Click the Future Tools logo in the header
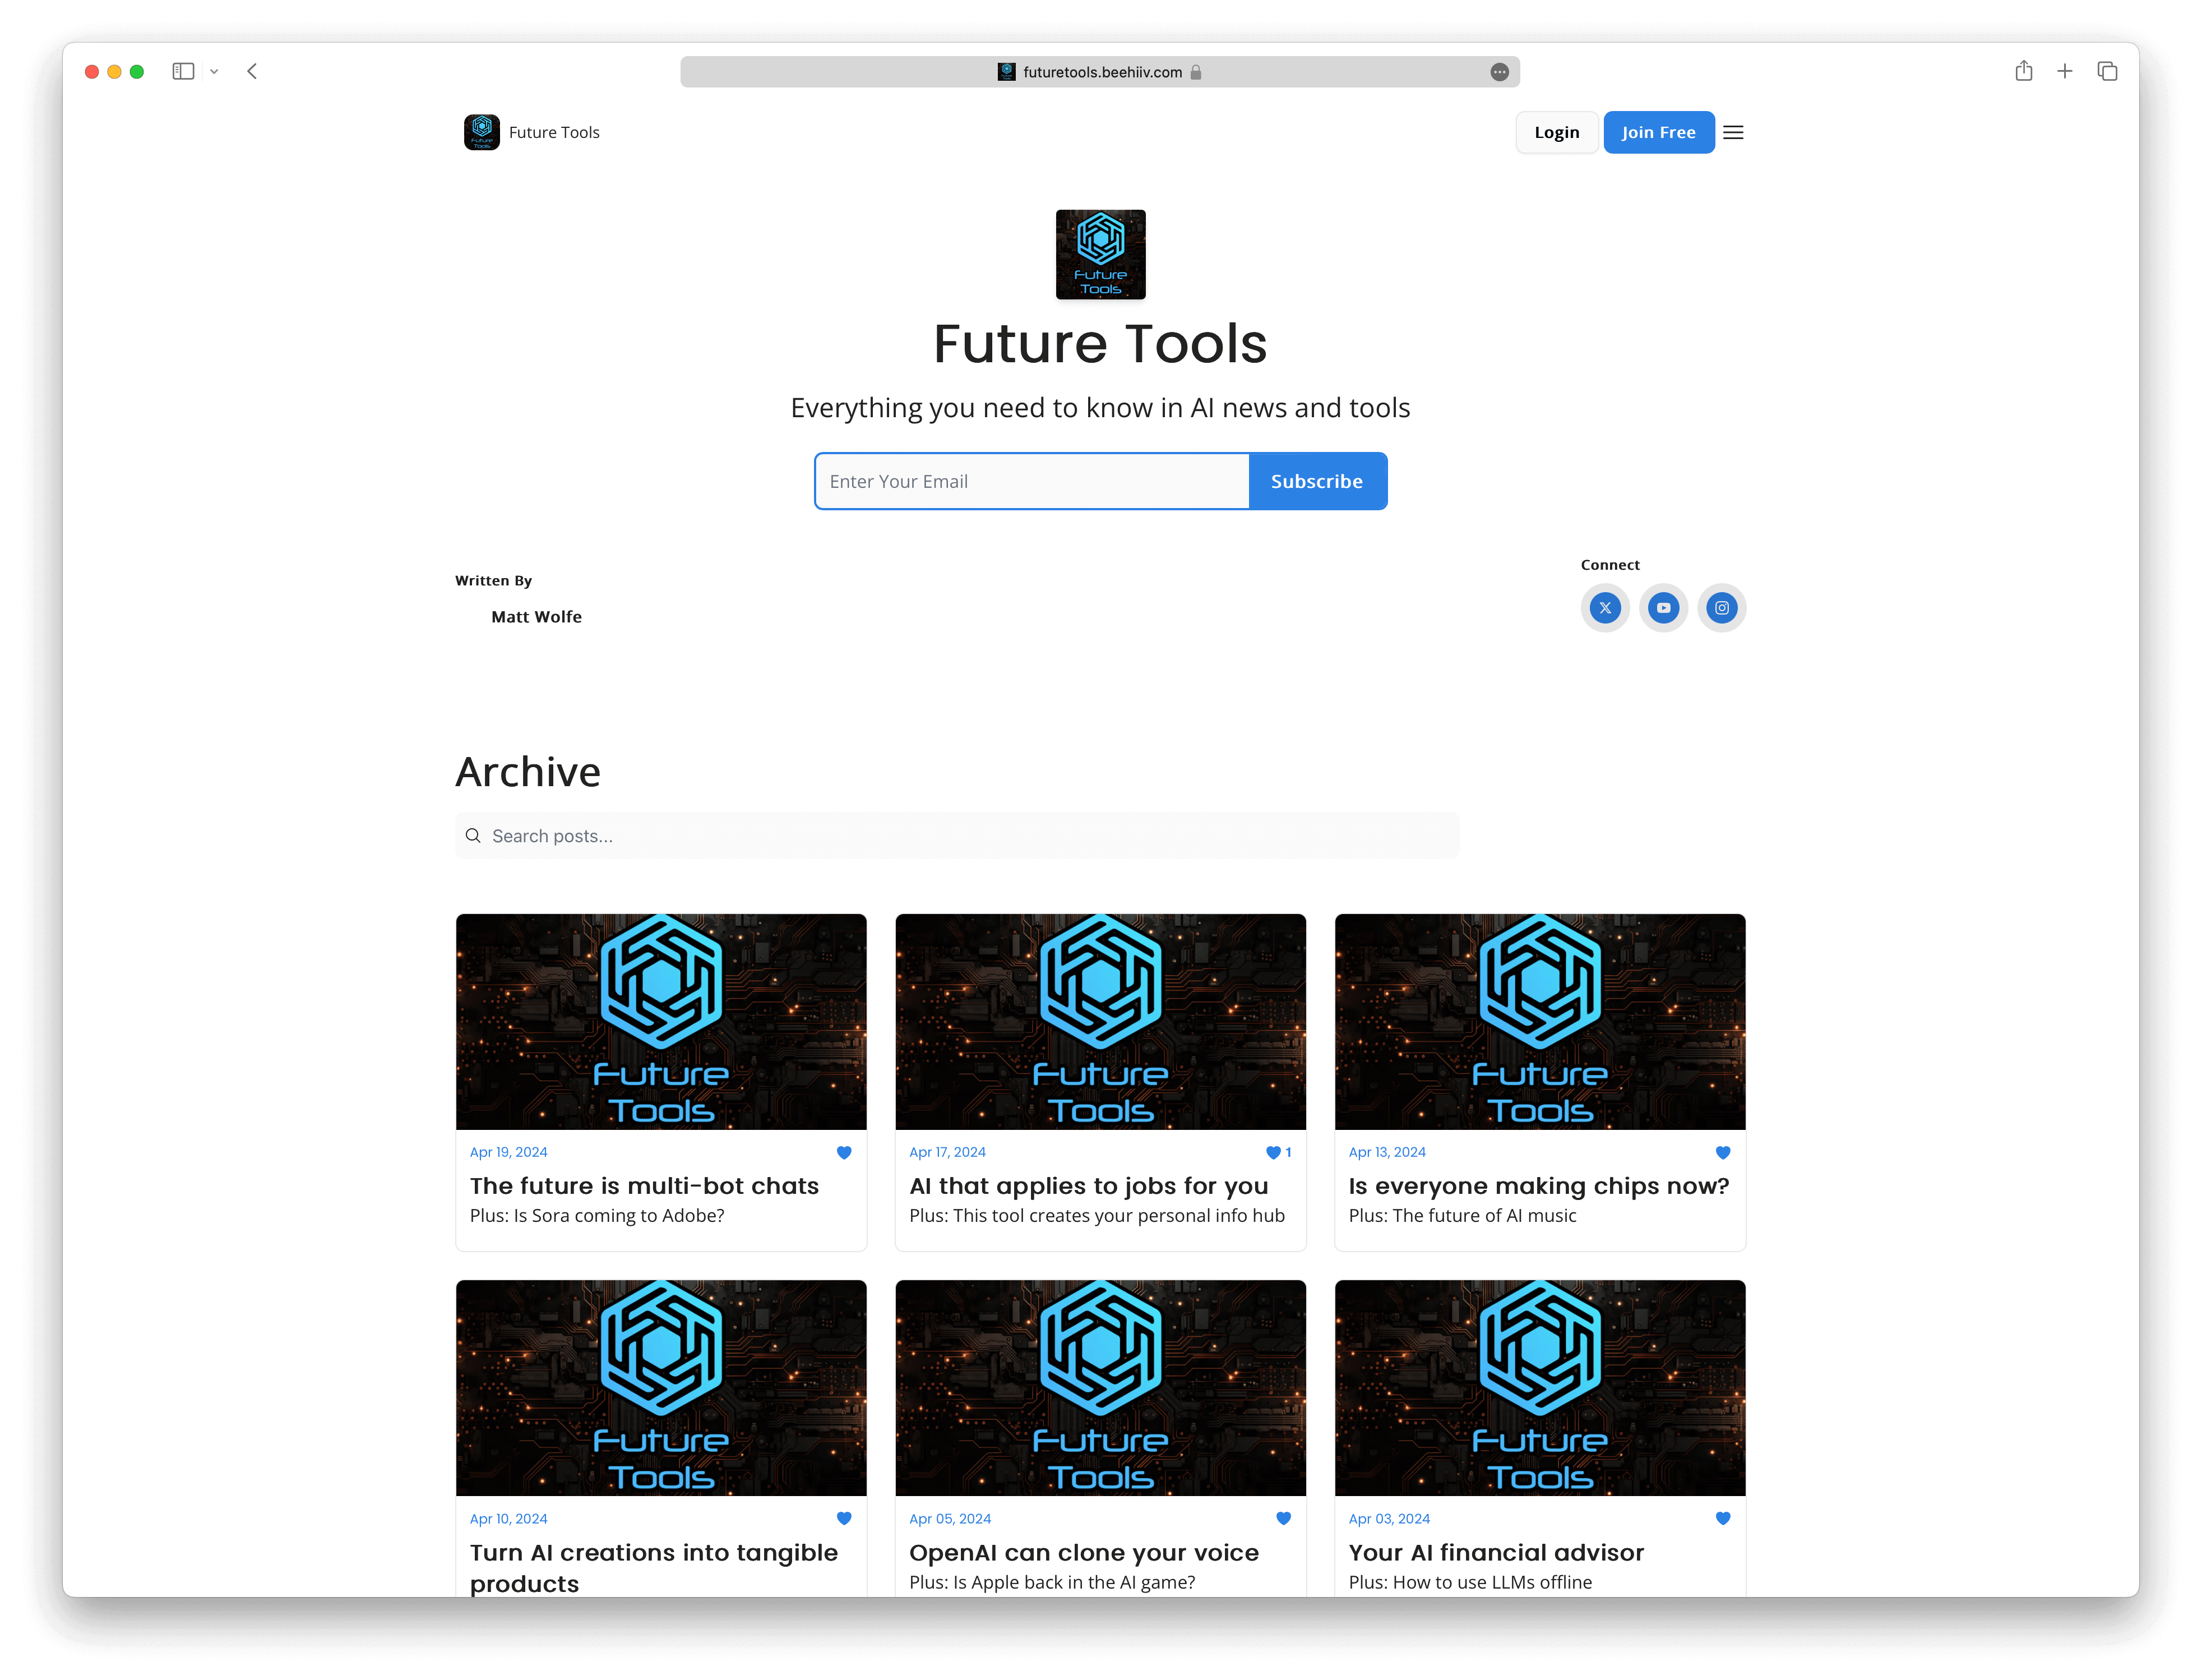Viewport: 2202px width, 1680px height. [482, 132]
